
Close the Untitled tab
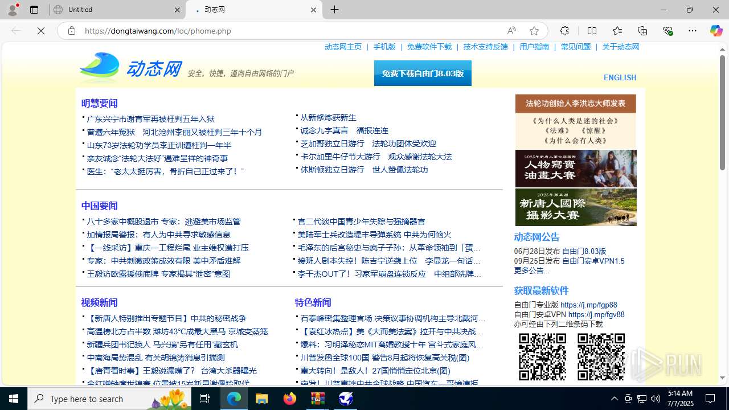point(177,10)
